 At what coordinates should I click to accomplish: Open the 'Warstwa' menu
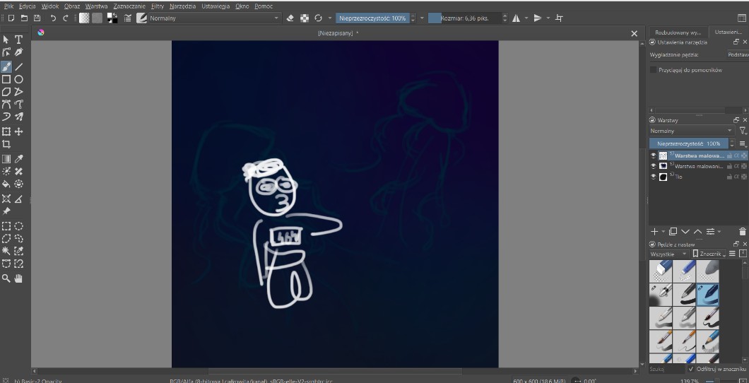click(96, 6)
